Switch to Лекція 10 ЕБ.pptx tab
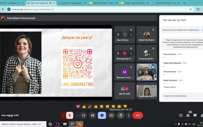This screenshot has height=127, width=203. 103,3
